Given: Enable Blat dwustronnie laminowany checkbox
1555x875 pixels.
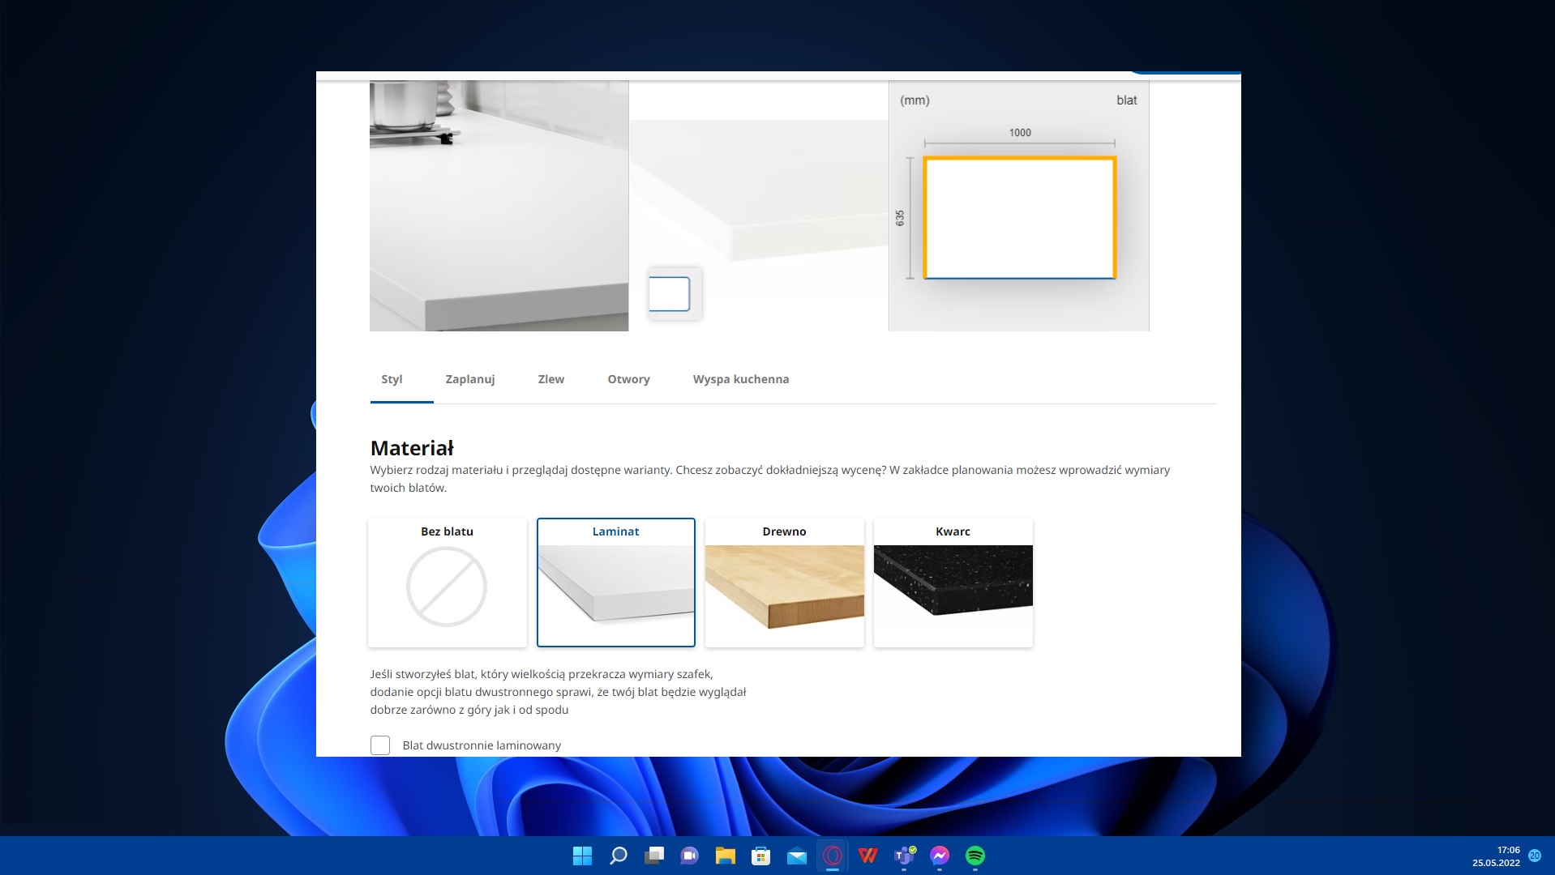Looking at the screenshot, I should 380,745.
